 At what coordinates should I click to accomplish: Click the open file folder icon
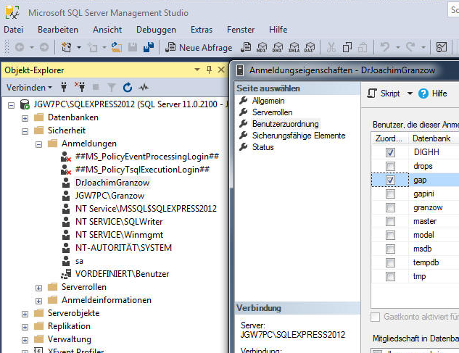117,47
